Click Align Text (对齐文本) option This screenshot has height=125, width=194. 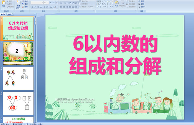[84, 4]
